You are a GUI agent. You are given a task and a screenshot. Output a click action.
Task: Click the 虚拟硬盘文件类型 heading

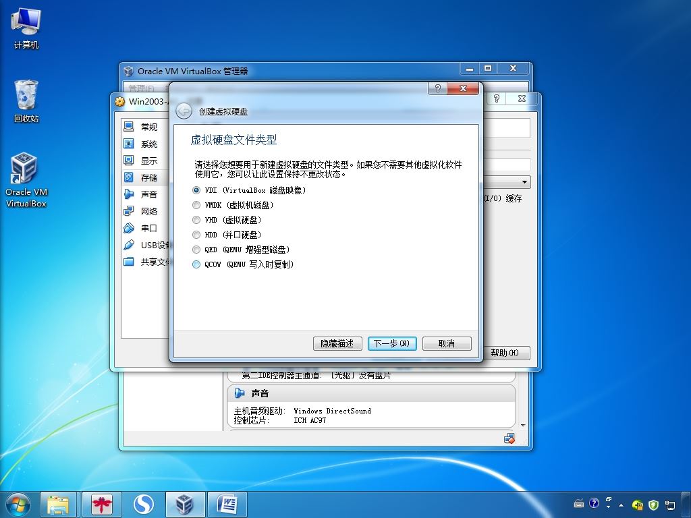(233, 140)
